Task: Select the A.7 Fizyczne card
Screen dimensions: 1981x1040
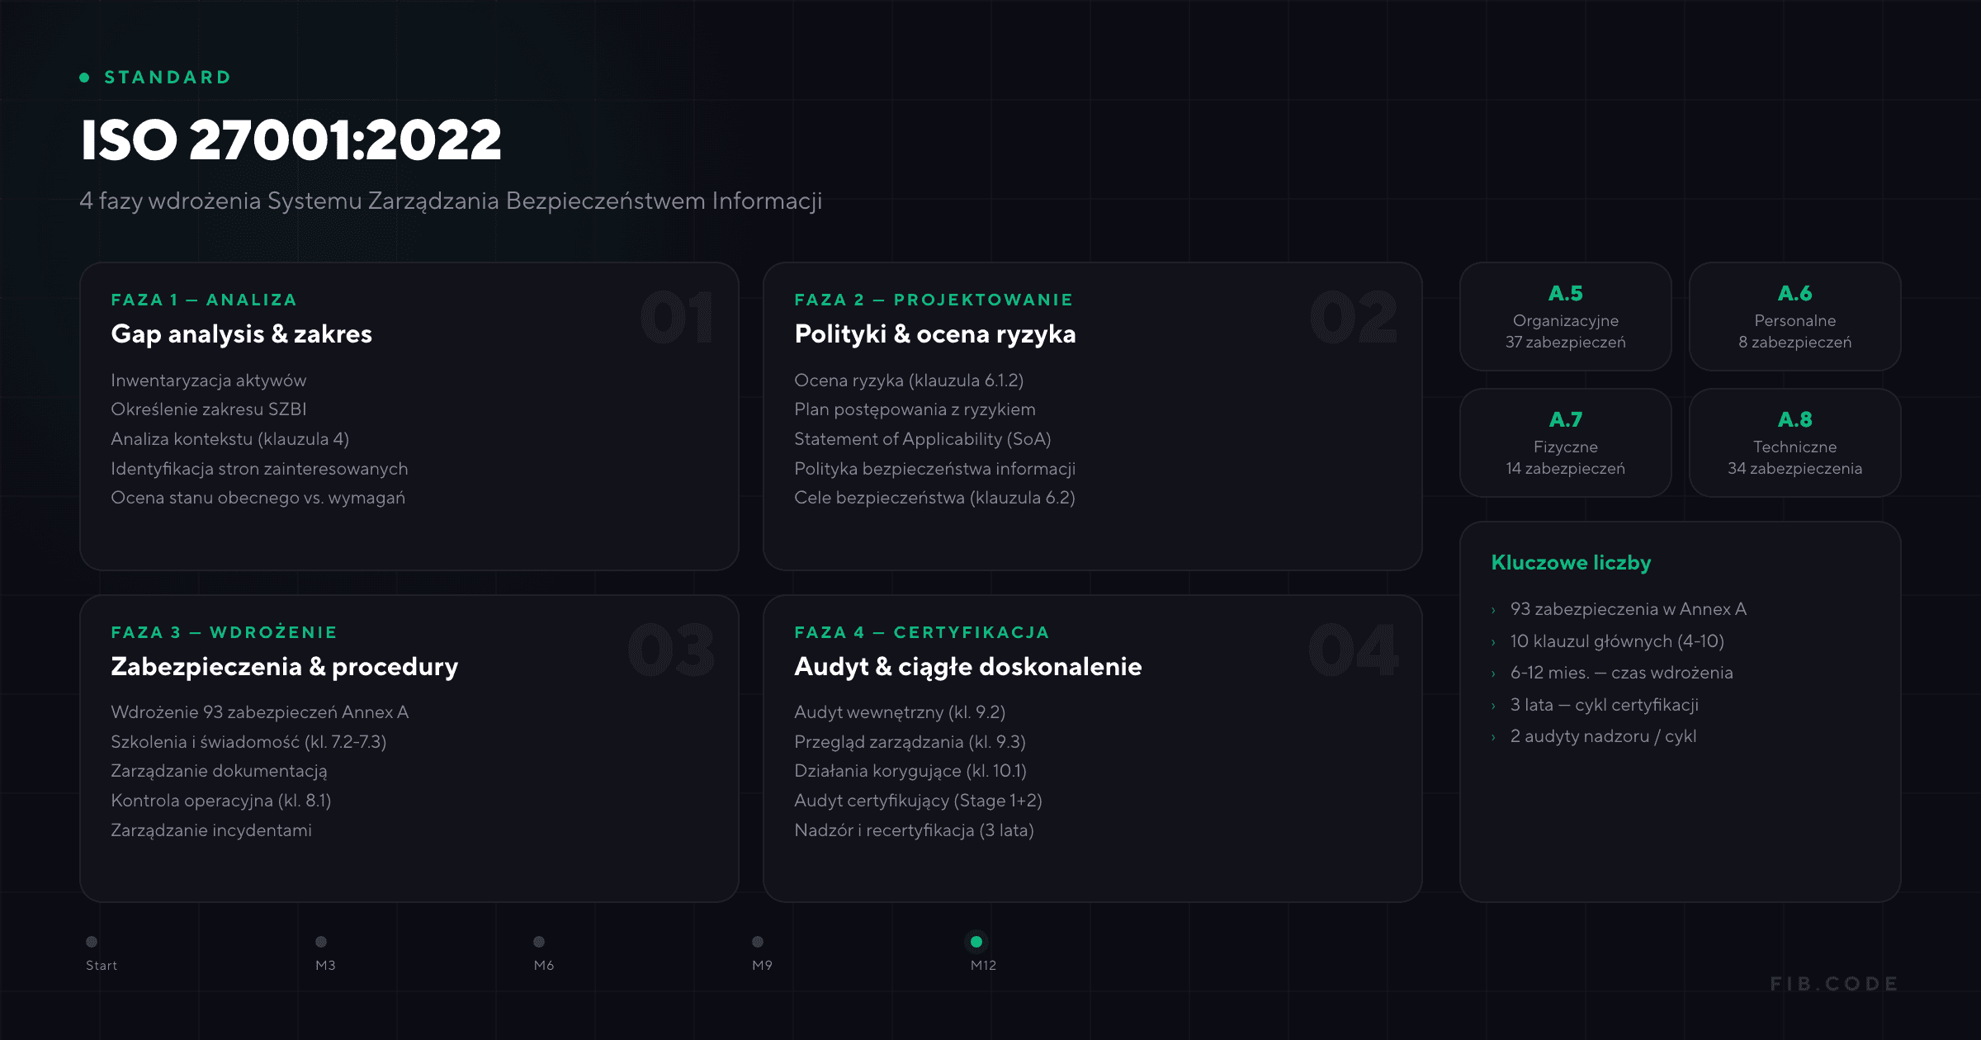Action: pos(1565,443)
